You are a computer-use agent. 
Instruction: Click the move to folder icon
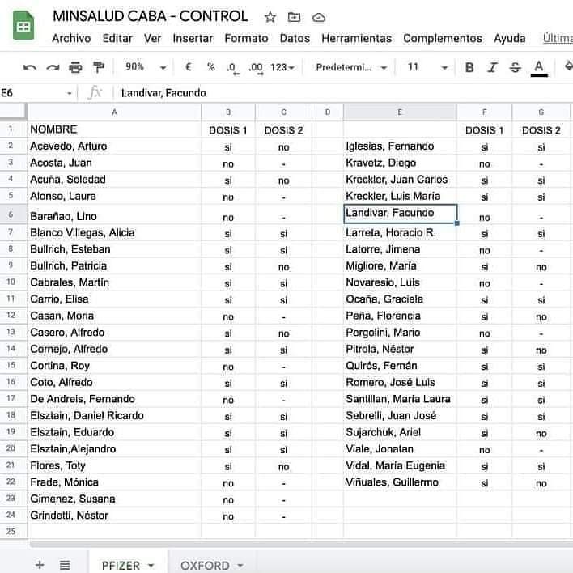[x=294, y=17]
